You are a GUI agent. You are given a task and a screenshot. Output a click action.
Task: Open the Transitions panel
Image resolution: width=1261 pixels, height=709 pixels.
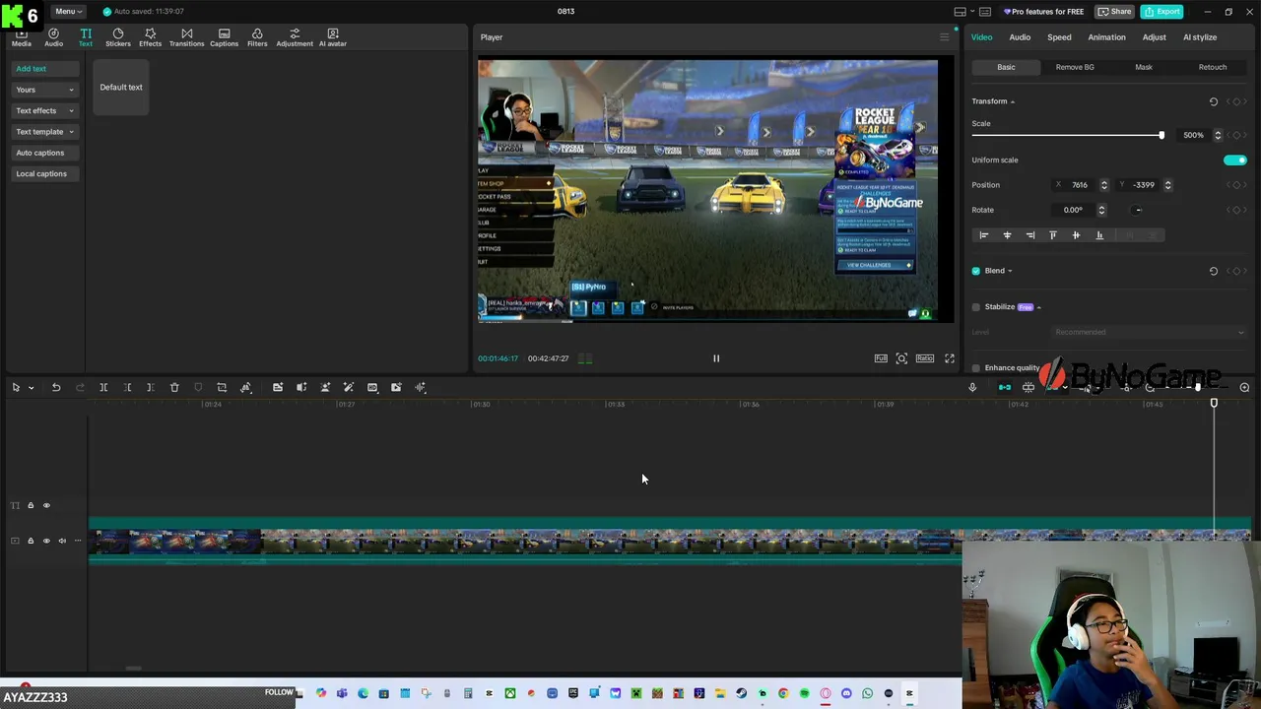tap(186, 37)
